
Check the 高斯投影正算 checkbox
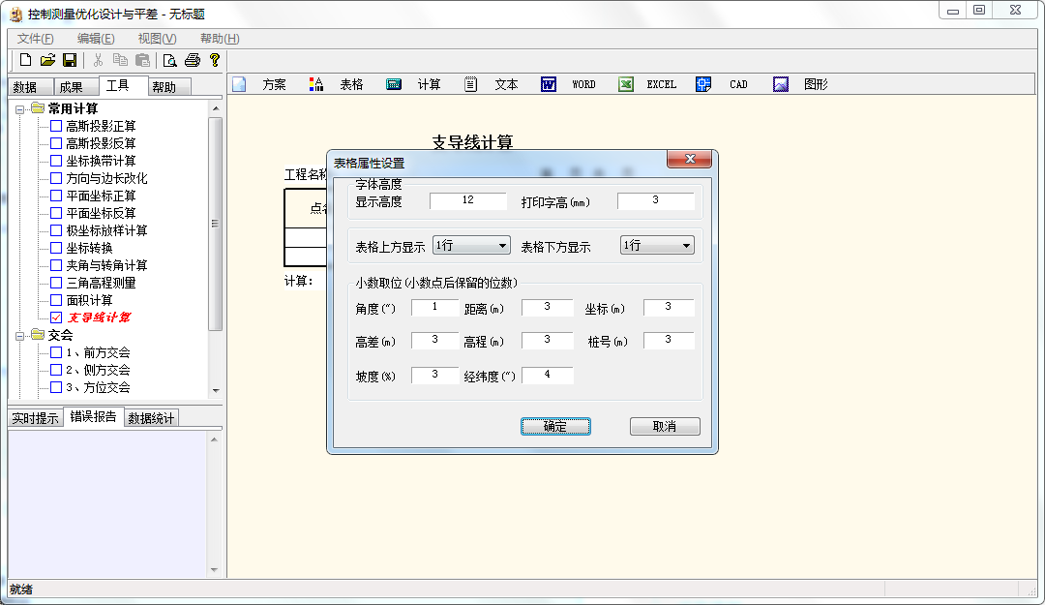pos(56,126)
